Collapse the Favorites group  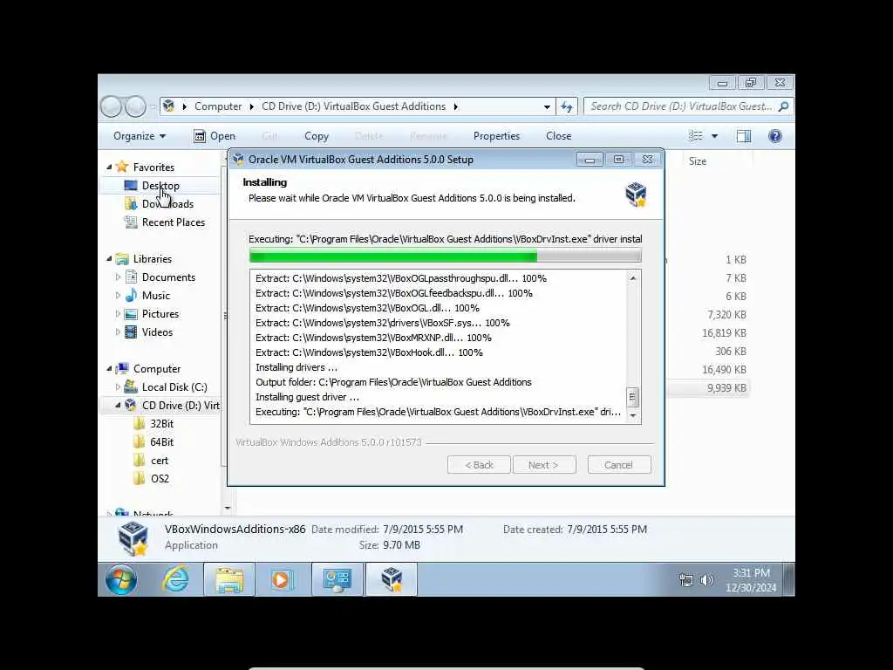tap(109, 167)
